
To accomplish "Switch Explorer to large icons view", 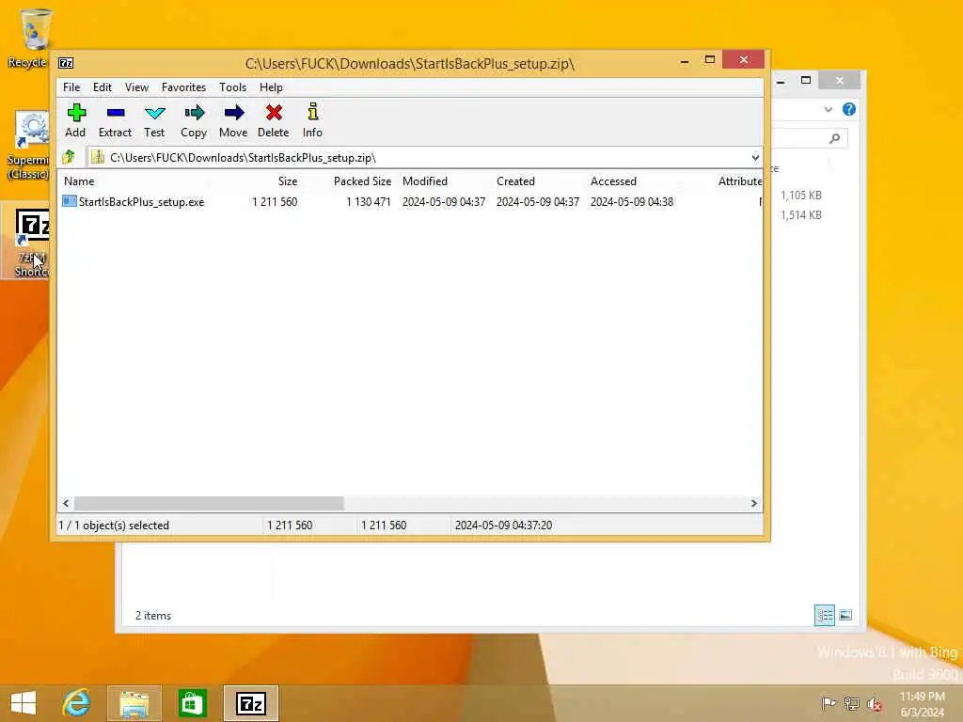I will pyautogui.click(x=845, y=615).
